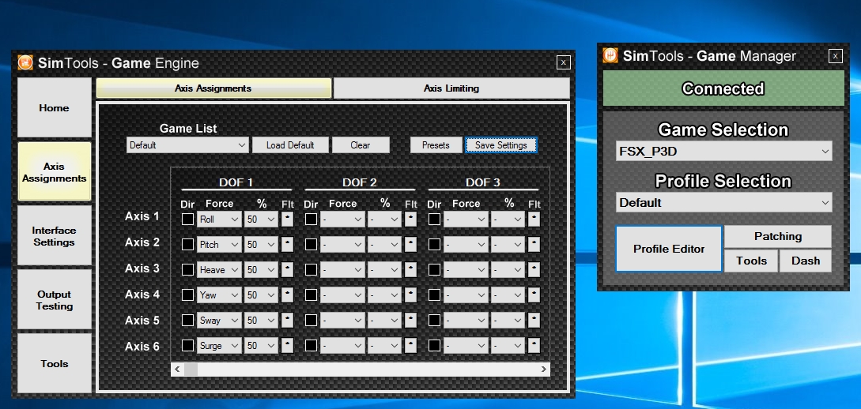This screenshot has height=409, width=861.
Task: Click Tools button in Game Manager
Action: coord(751,261)
